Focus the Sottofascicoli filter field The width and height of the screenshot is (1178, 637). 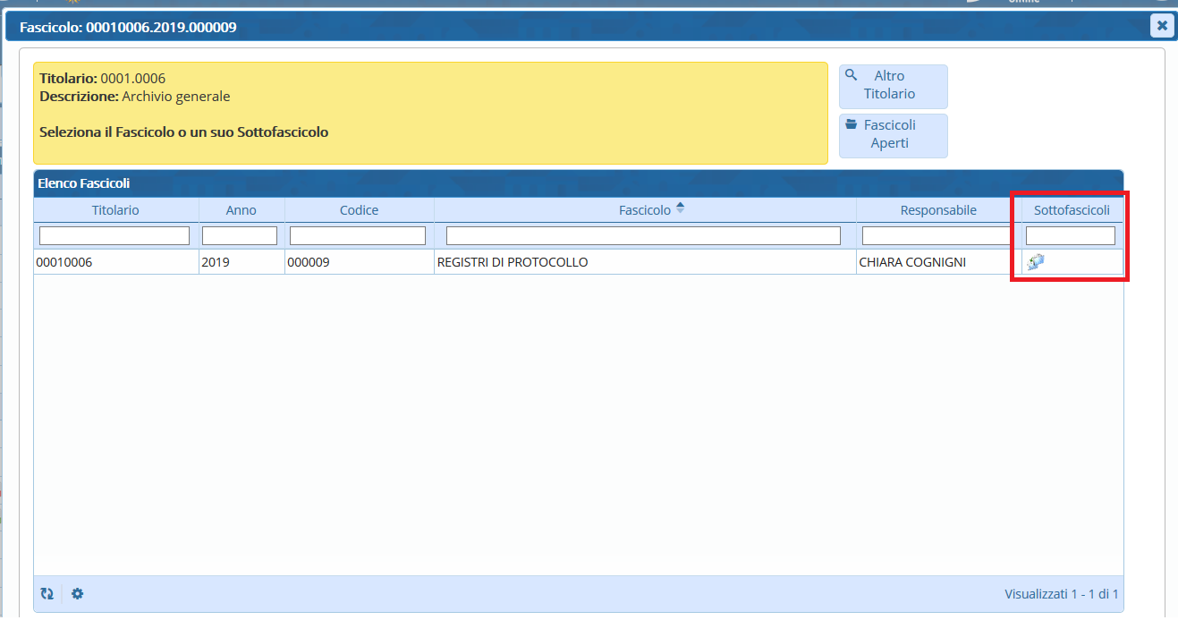1070,236
